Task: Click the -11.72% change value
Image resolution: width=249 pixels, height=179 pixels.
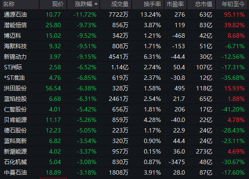Action: point(85,14)
